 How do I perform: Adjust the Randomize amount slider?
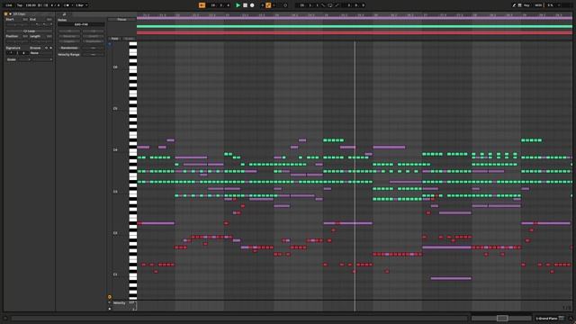tap(94, 48)
